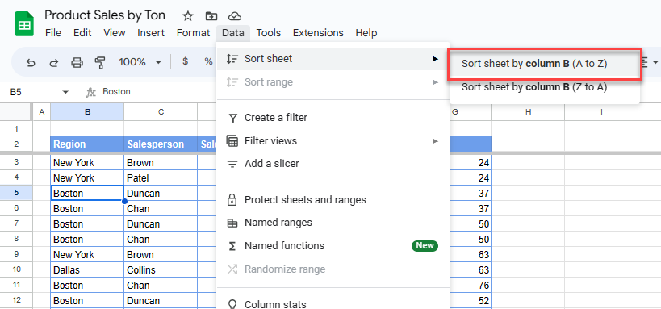661x309 pixels.
Task: Click the fx formula icon
Action: point(90,92)
